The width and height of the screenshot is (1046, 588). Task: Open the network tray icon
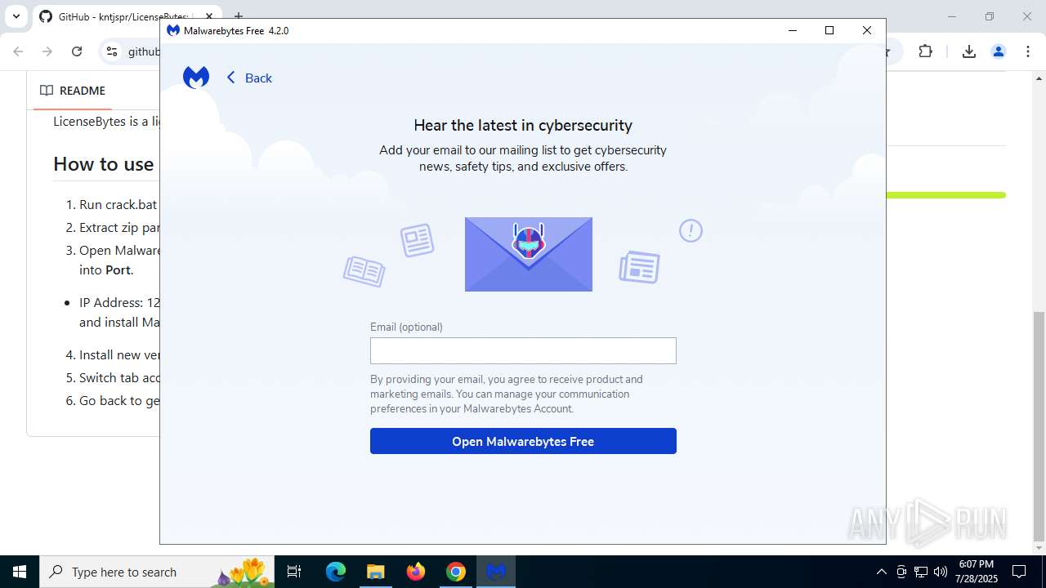point(921,572)
